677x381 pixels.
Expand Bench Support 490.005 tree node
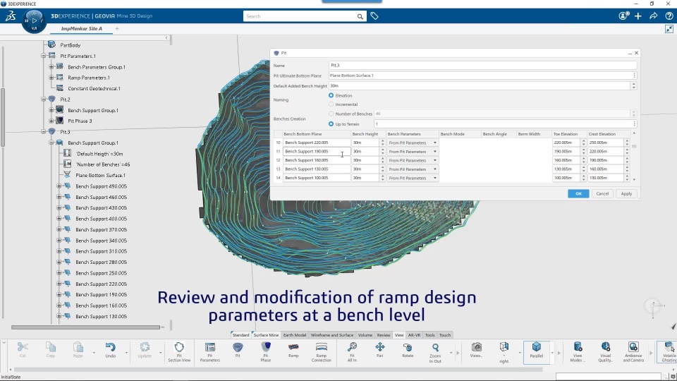pyautogui.click(x=59, y=186)
